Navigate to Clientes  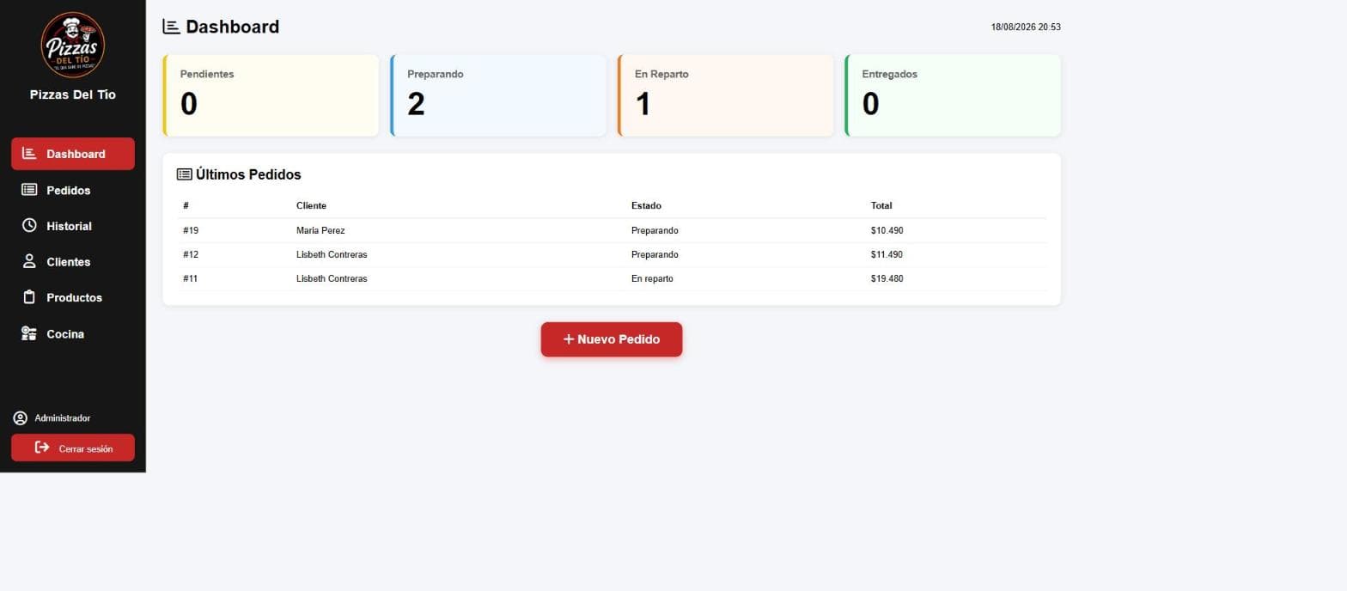tap(73, 262)
